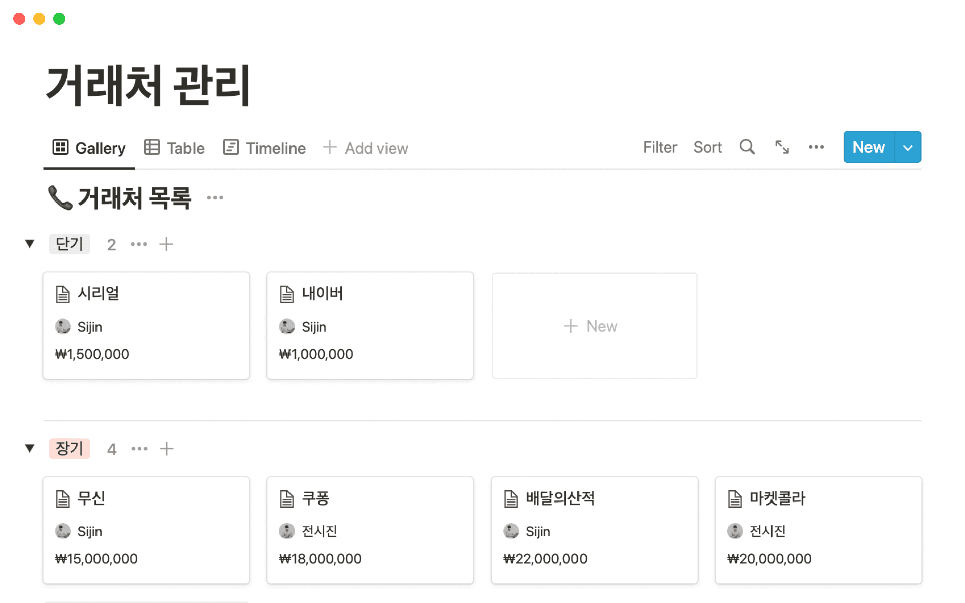Screen dimensions: 965x603
Task: Click the search magnifier icon
Action: pos(747,147)
